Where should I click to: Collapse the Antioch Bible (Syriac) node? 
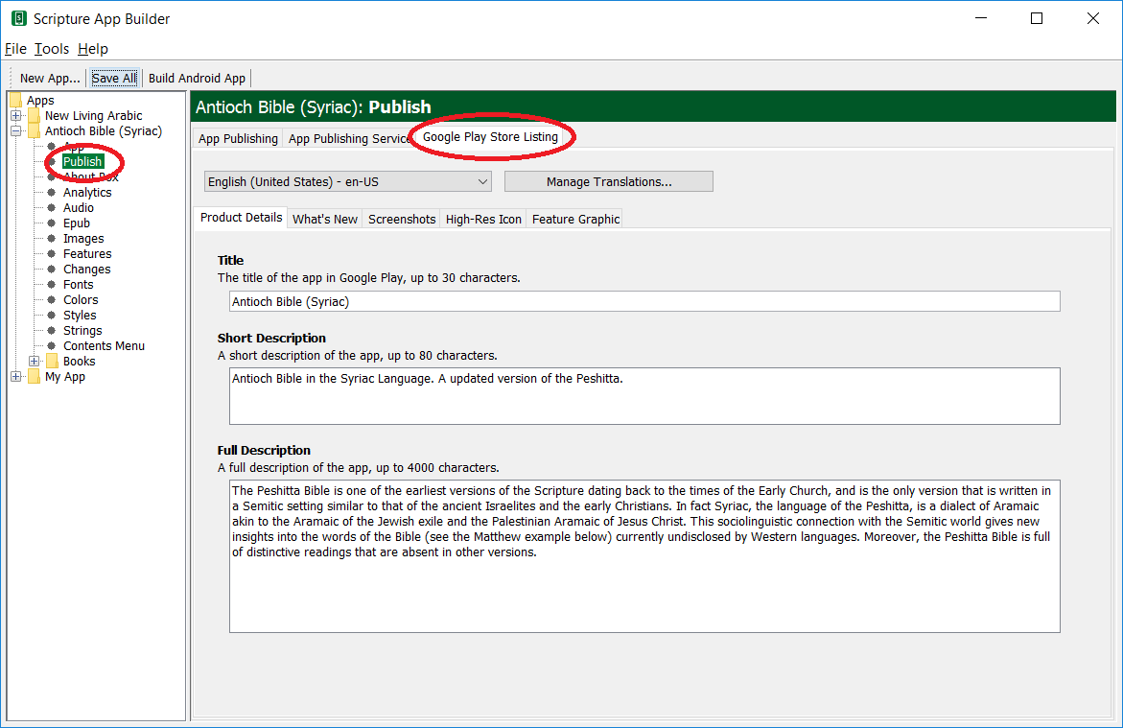tap(16, 131)
